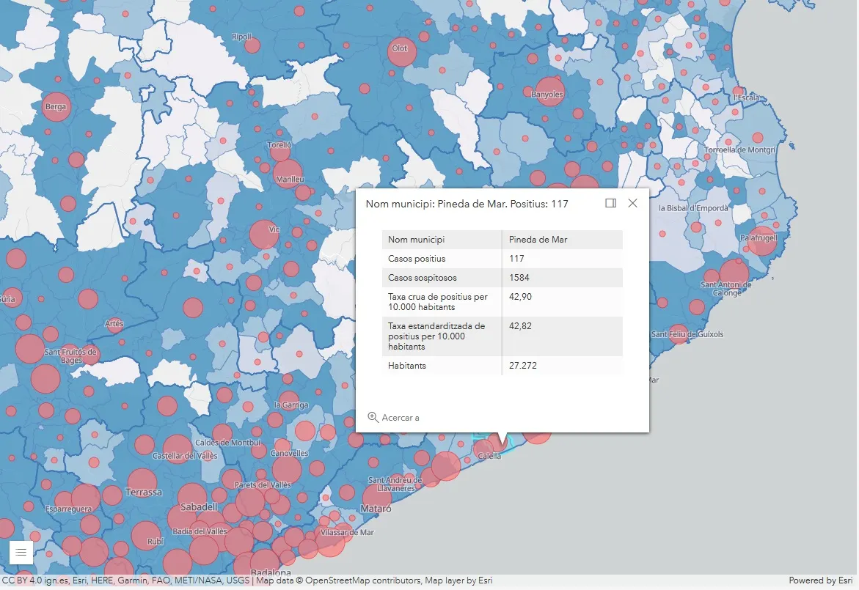
Task: Open the legend list button
Action: (21, 552)
